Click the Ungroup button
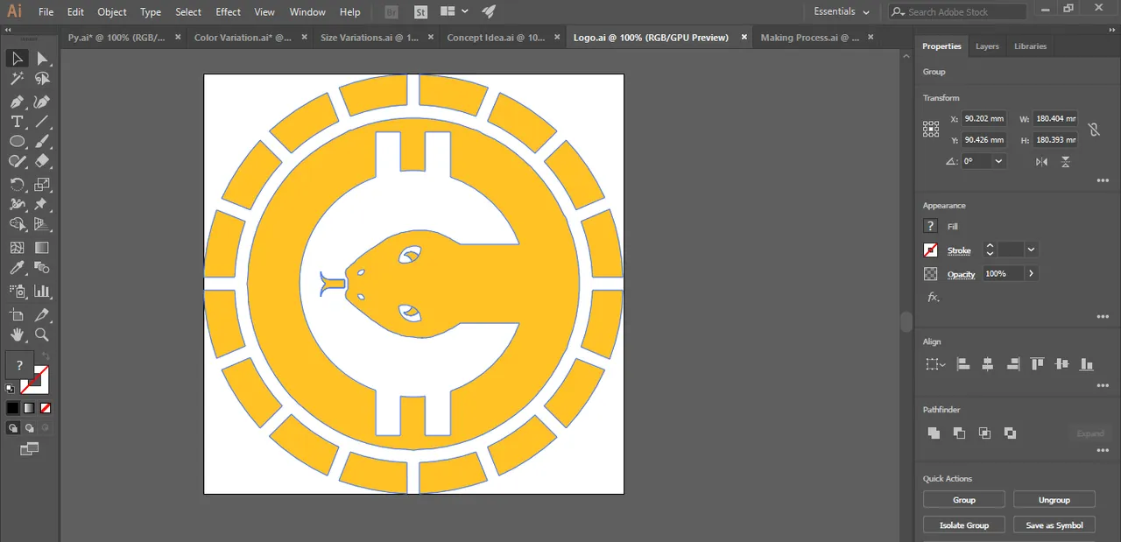Screen dimensions: 1121x542 tap(1054, 500)
